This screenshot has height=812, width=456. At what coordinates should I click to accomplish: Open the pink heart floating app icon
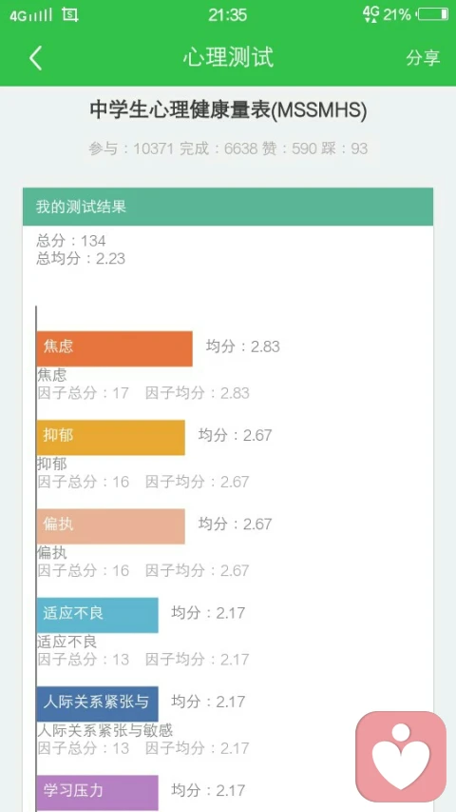tap(401, 757)
